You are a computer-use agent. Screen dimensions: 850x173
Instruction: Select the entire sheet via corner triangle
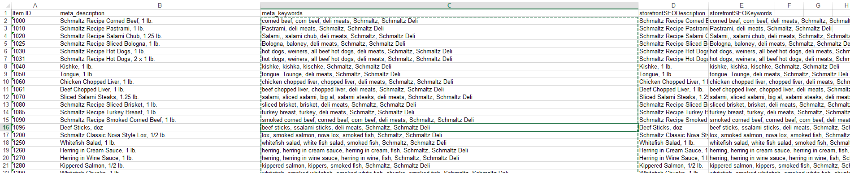(5, 5)
